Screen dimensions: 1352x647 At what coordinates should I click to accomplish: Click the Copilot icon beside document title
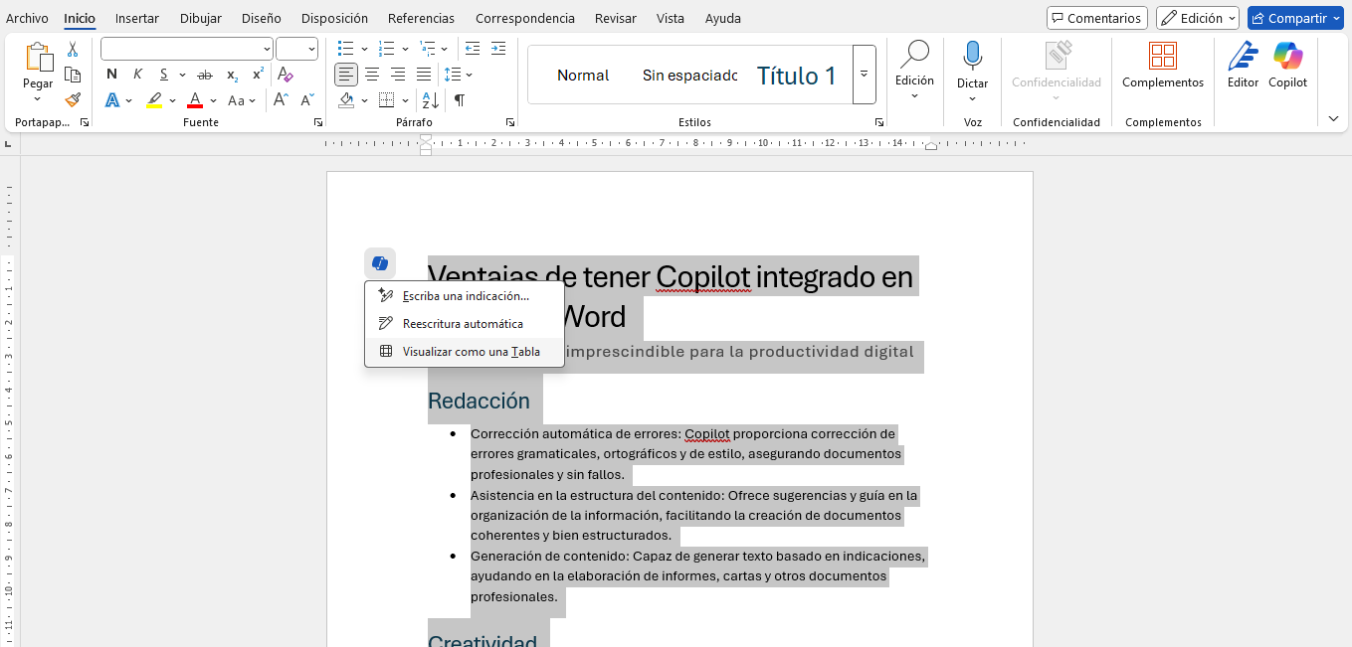(x=380, y=263)
